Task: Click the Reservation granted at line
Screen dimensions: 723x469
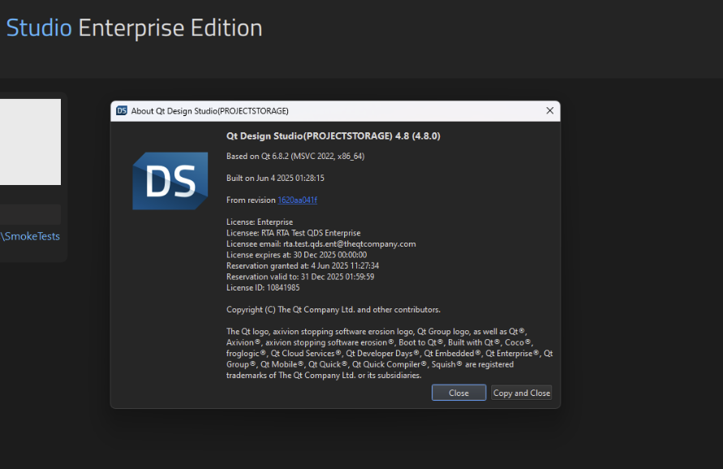Action: tap(303, 265)
